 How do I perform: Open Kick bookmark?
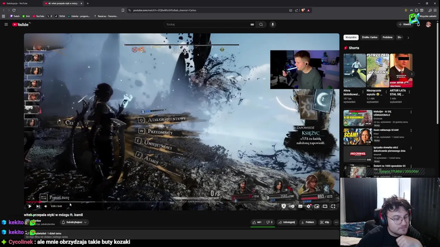[26, 16]
